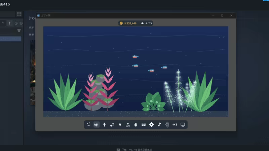Image resolution: width=269 pixels, height=151 pixels.
Task: Switch to grid view in Steam library
Action: 19,14
